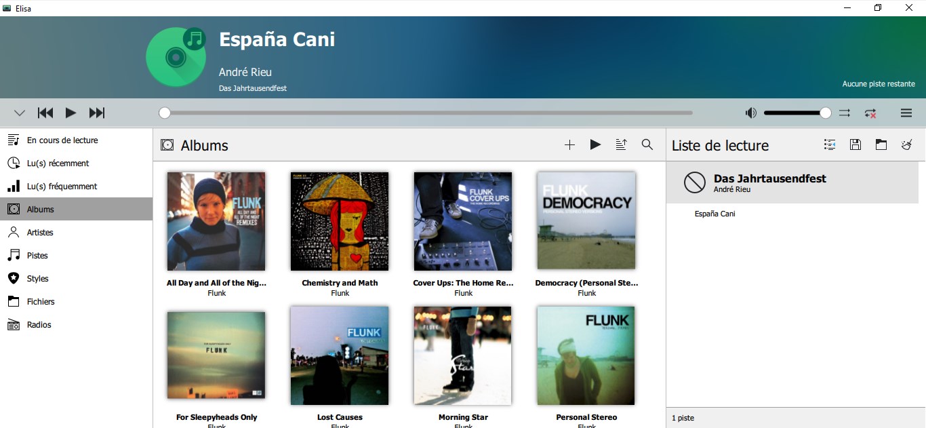Click the folder icon for Fichiers
926x428 pixels.
14,302
